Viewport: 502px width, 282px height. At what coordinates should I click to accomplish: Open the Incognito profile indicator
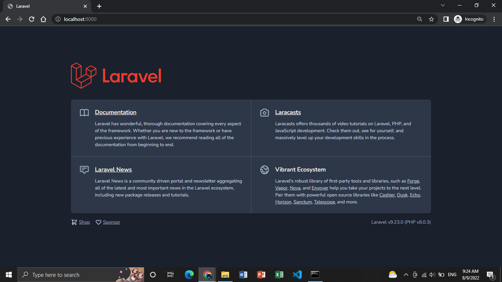[x=469, y=19]
